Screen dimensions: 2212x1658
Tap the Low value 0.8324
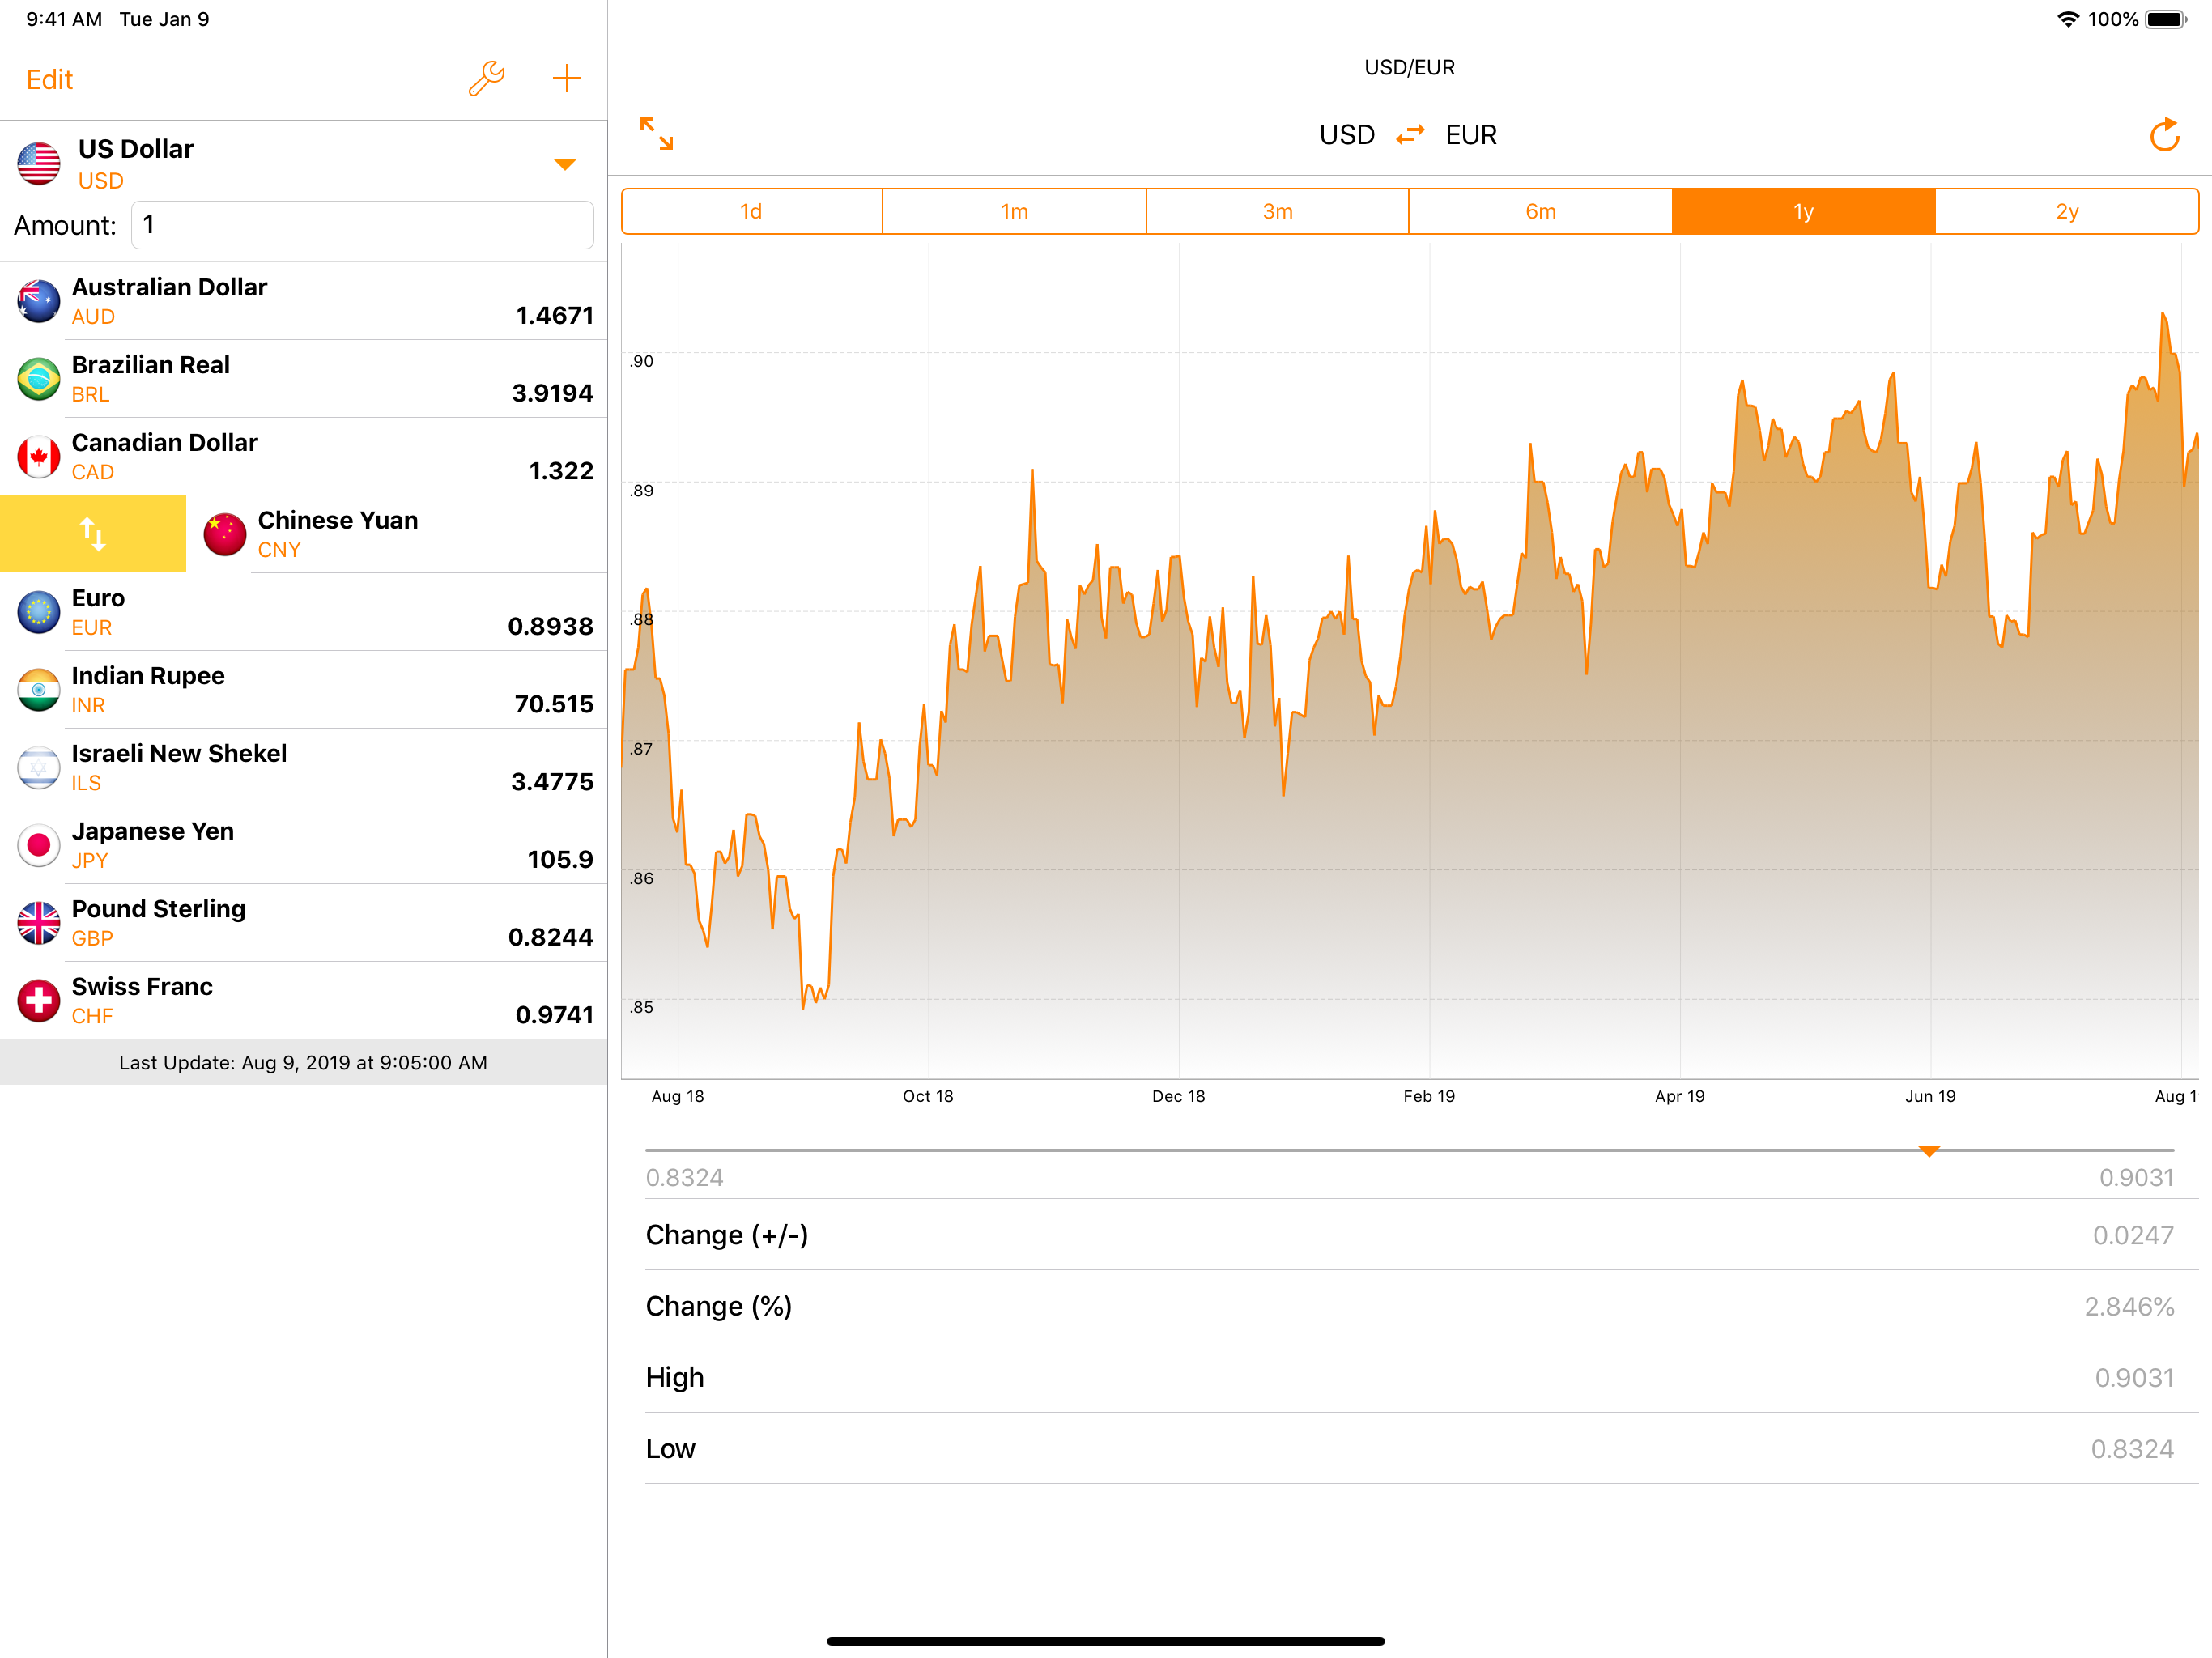tap(2132, 1449)
